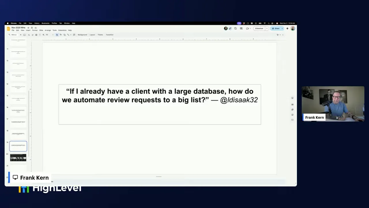
Task: Click the collaborator avatar in header
Action: 226,28
